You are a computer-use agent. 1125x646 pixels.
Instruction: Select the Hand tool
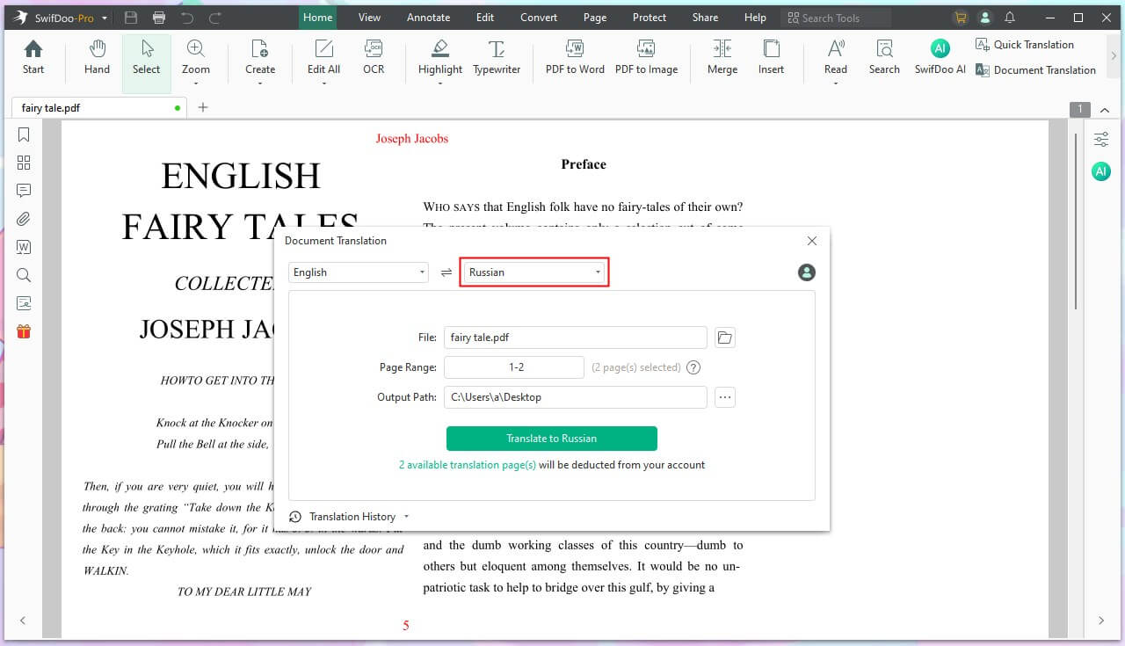(x=97, y=57)
